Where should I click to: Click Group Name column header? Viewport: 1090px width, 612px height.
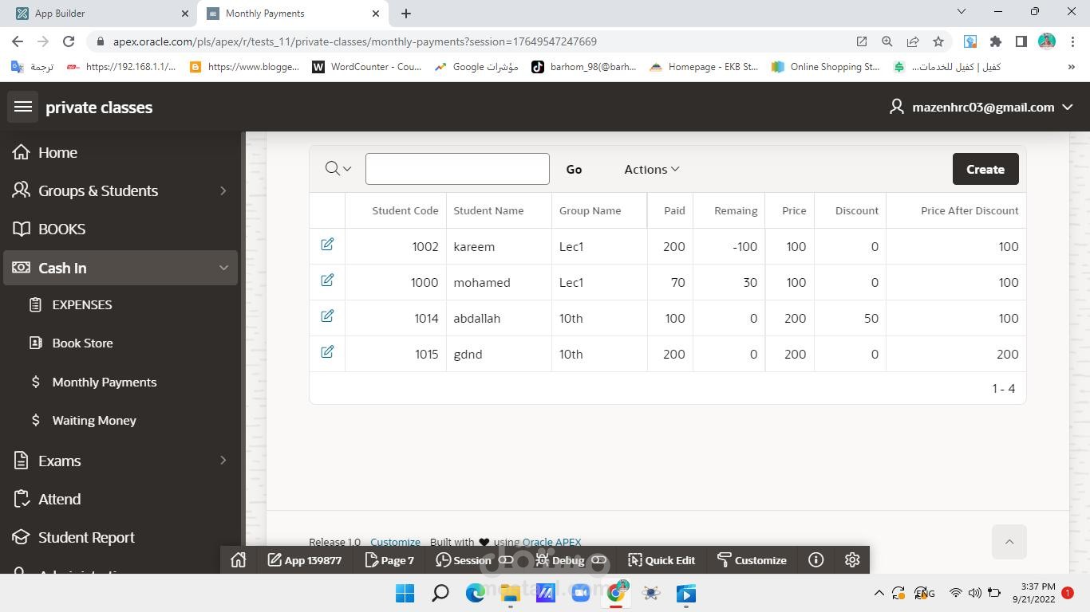(590, 210)
